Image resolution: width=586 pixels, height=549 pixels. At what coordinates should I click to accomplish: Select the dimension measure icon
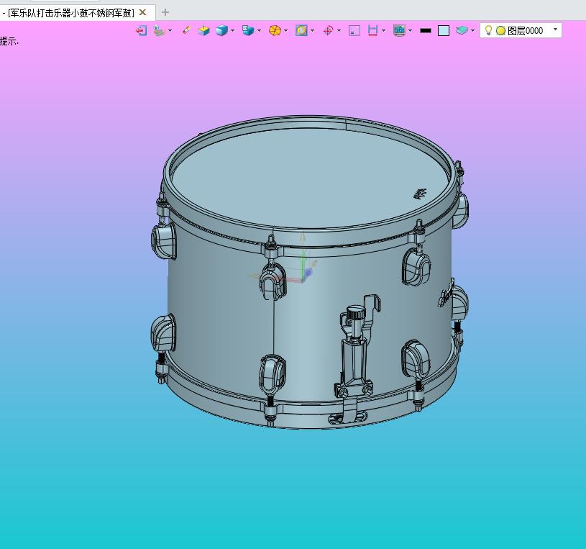click(x=372, y=30)
